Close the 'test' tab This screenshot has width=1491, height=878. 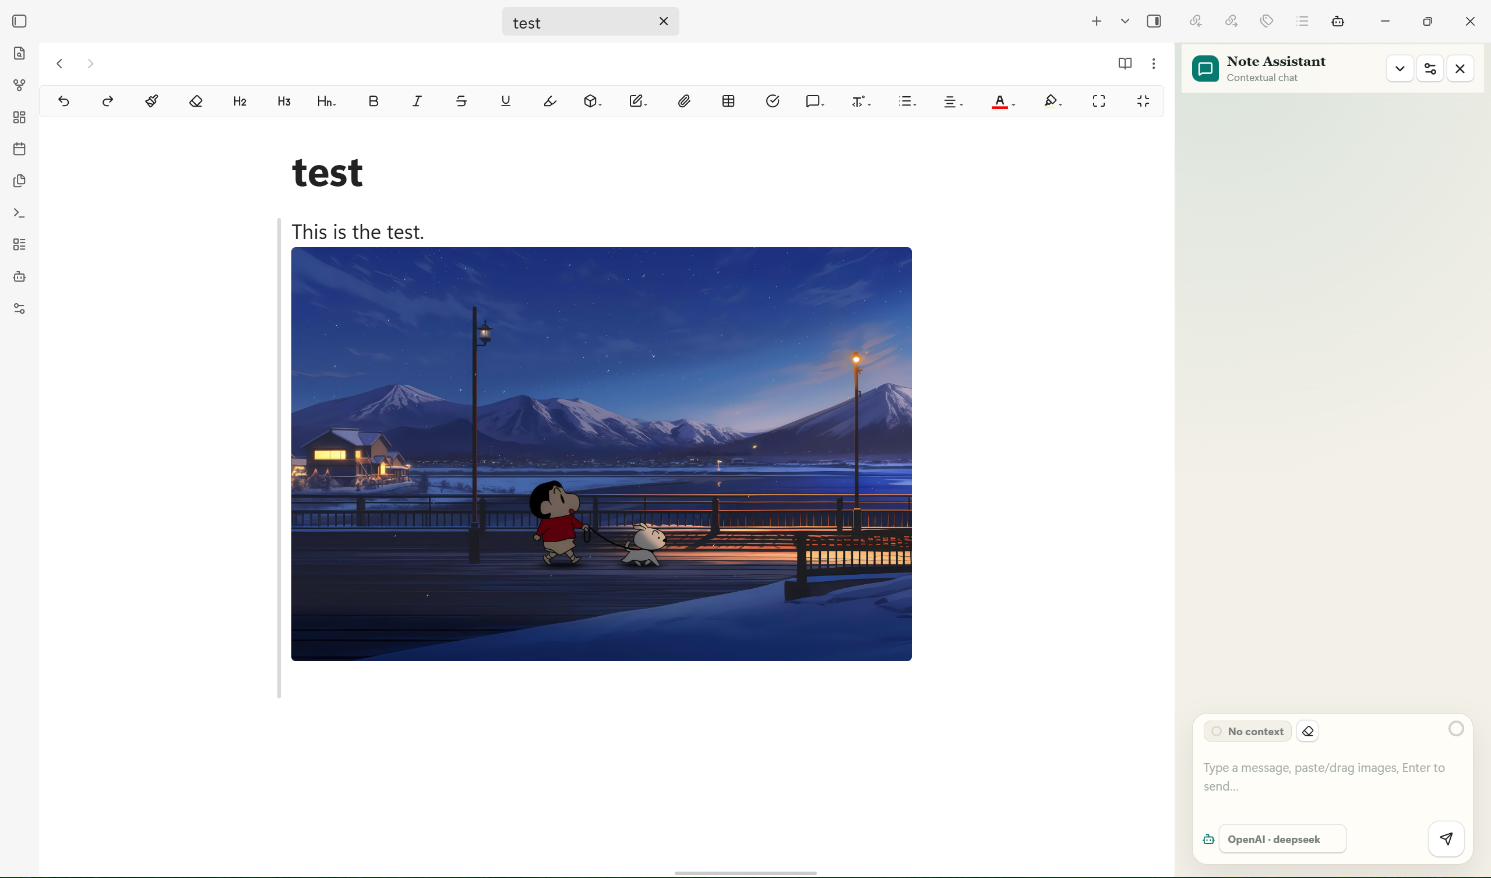click(664, 22)
